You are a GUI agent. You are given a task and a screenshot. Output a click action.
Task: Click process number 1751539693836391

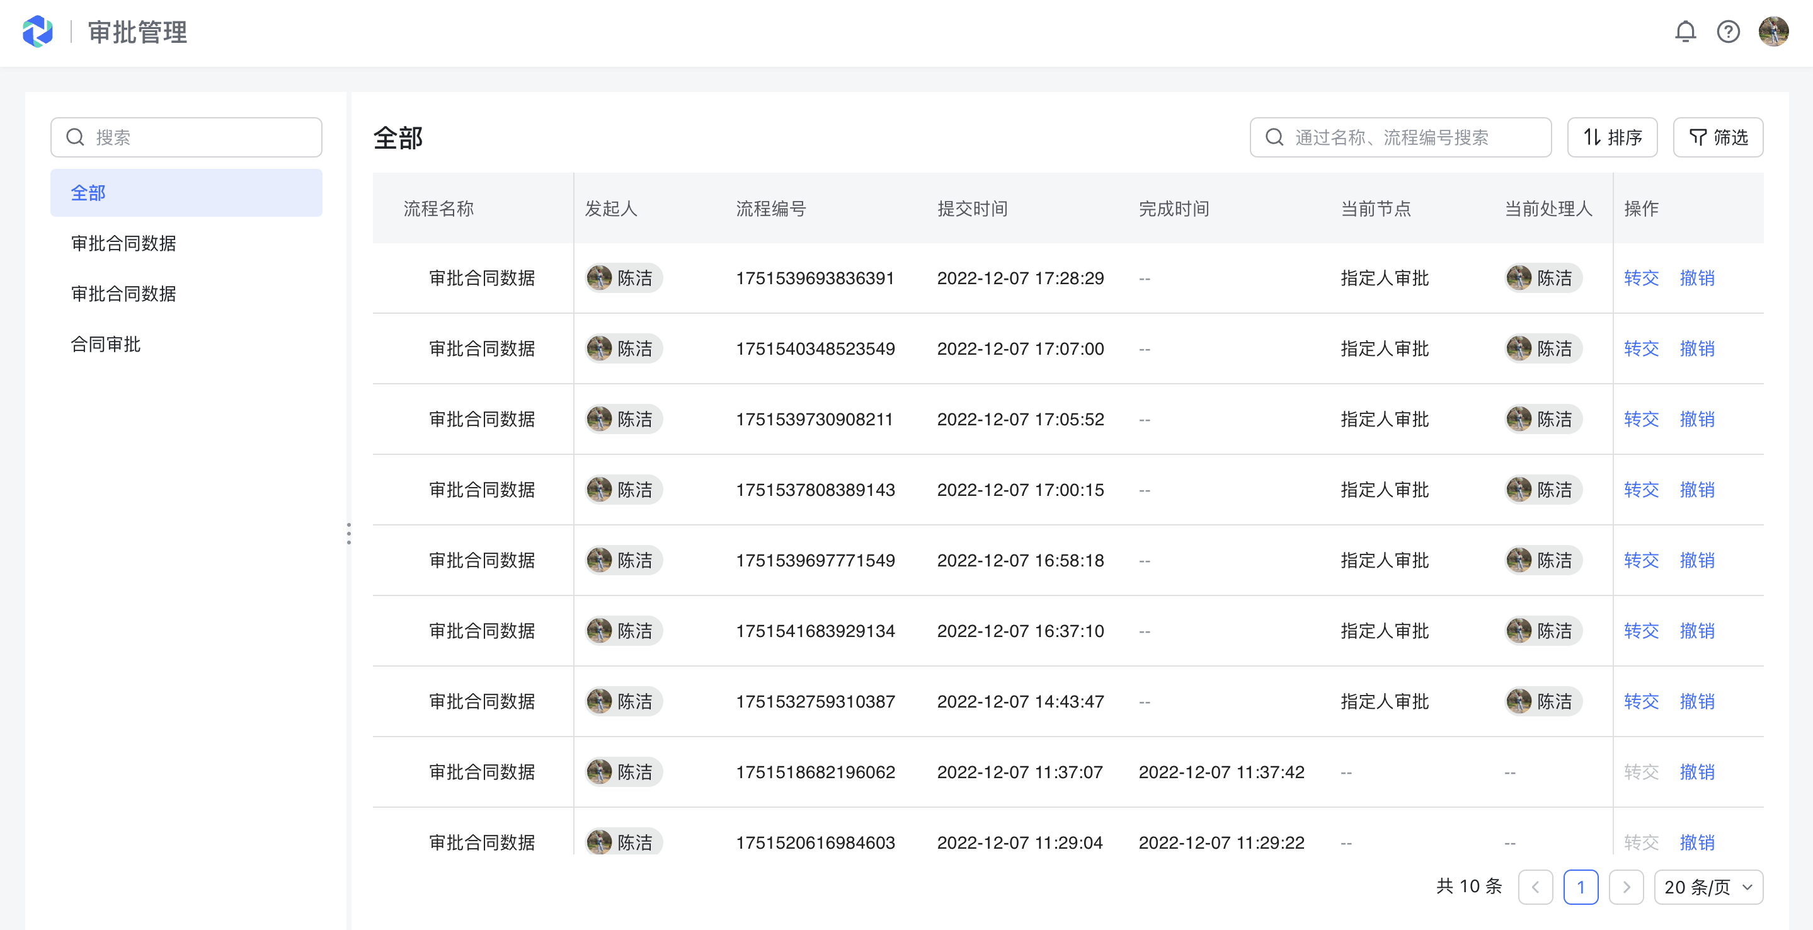click(x=815, y=278)
